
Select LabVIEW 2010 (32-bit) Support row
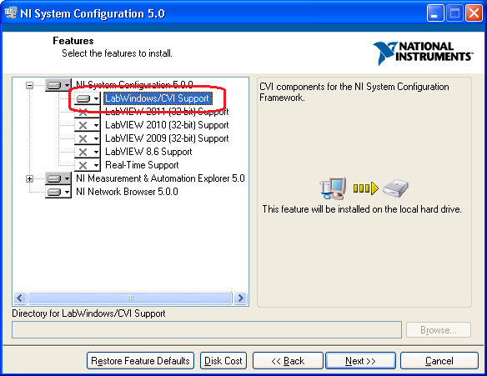coord(167,125)
